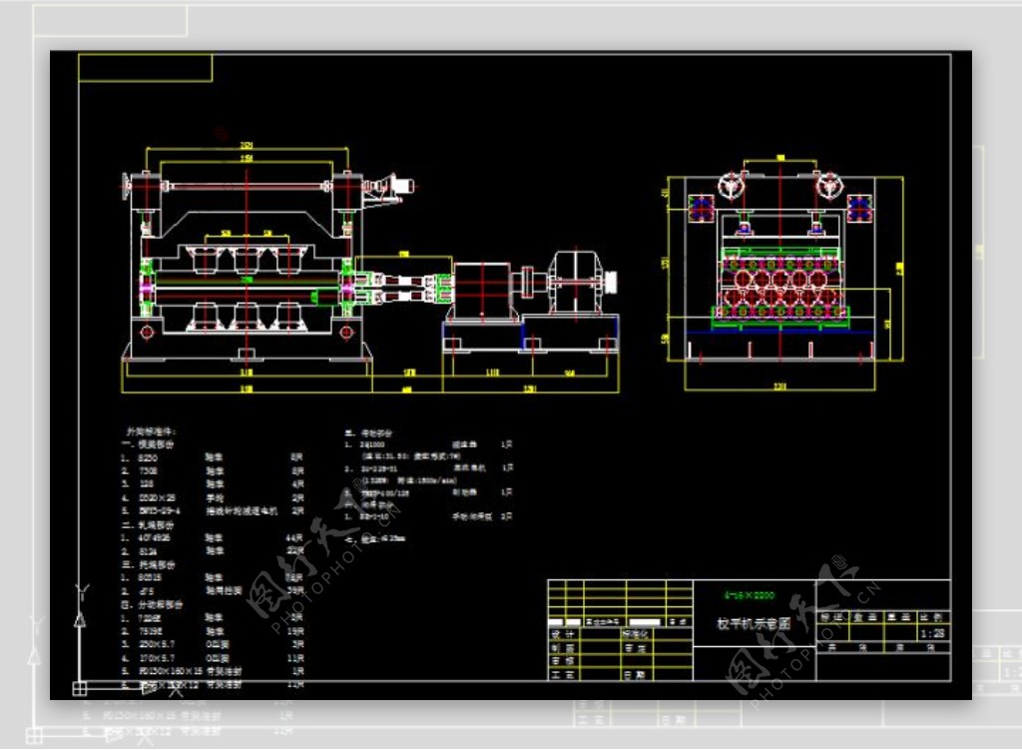The width and height of the screenshot is (1022, 750).
Task: Click the 日期 cell in the title block
Action: [x=634, y=675]
